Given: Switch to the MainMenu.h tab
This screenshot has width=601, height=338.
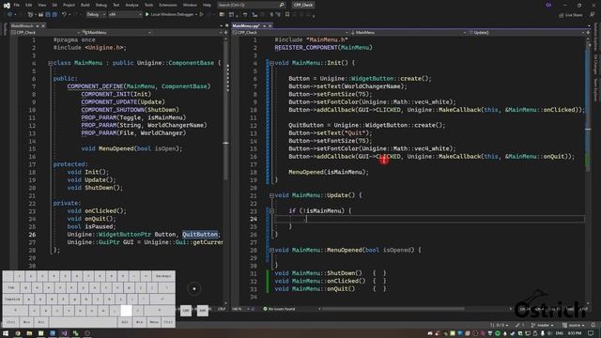Looking at the screenshot, I should (23, 25).
